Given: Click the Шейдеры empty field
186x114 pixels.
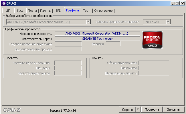Looking at the screenshot, I should [x=68, y=68].
